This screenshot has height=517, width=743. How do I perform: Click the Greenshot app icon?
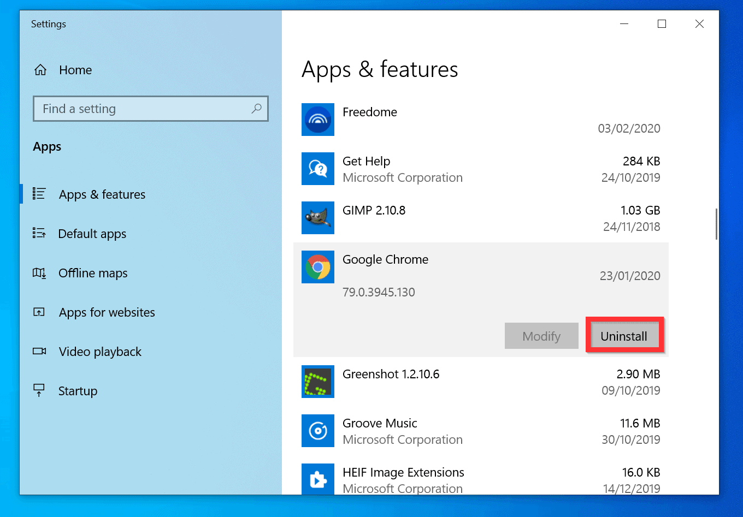tap(317, 382)
